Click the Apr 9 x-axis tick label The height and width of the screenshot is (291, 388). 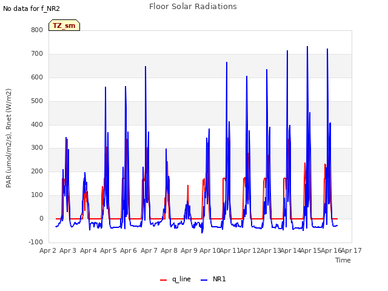(189, 250)
